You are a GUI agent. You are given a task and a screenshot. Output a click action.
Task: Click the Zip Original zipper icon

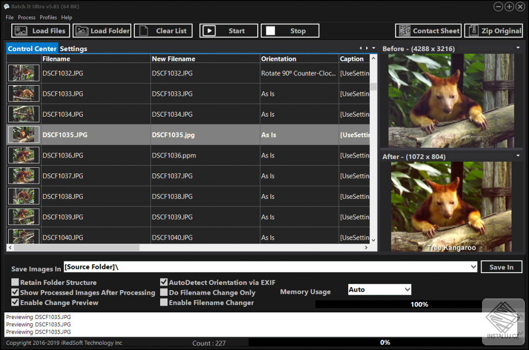click(473, 31)
